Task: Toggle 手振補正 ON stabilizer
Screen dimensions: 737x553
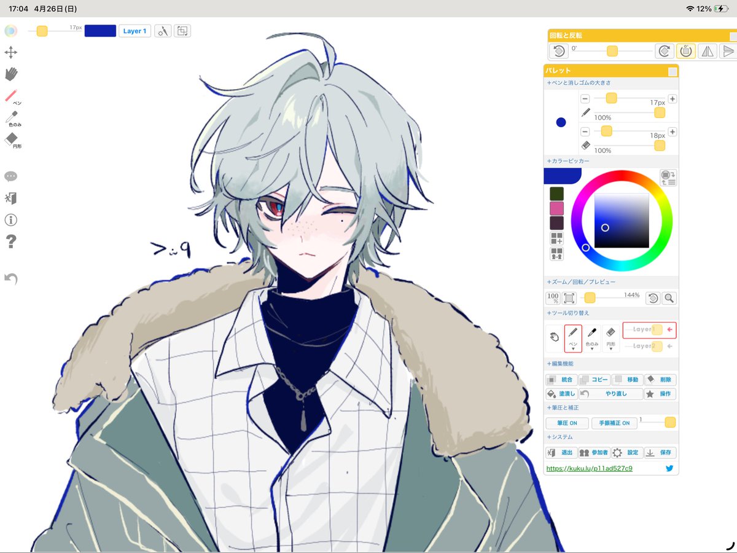Action: tap(614, 423)
